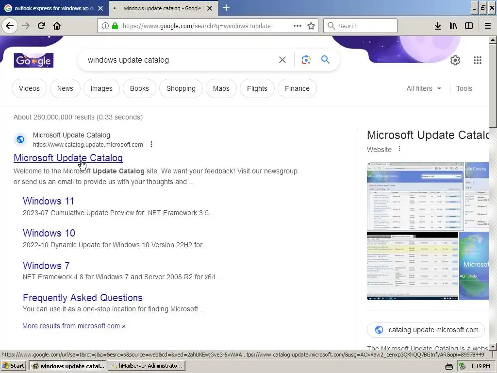The image size is (497, 373).
Task: Filter results by Books
Action: click(x=139, y=88)
